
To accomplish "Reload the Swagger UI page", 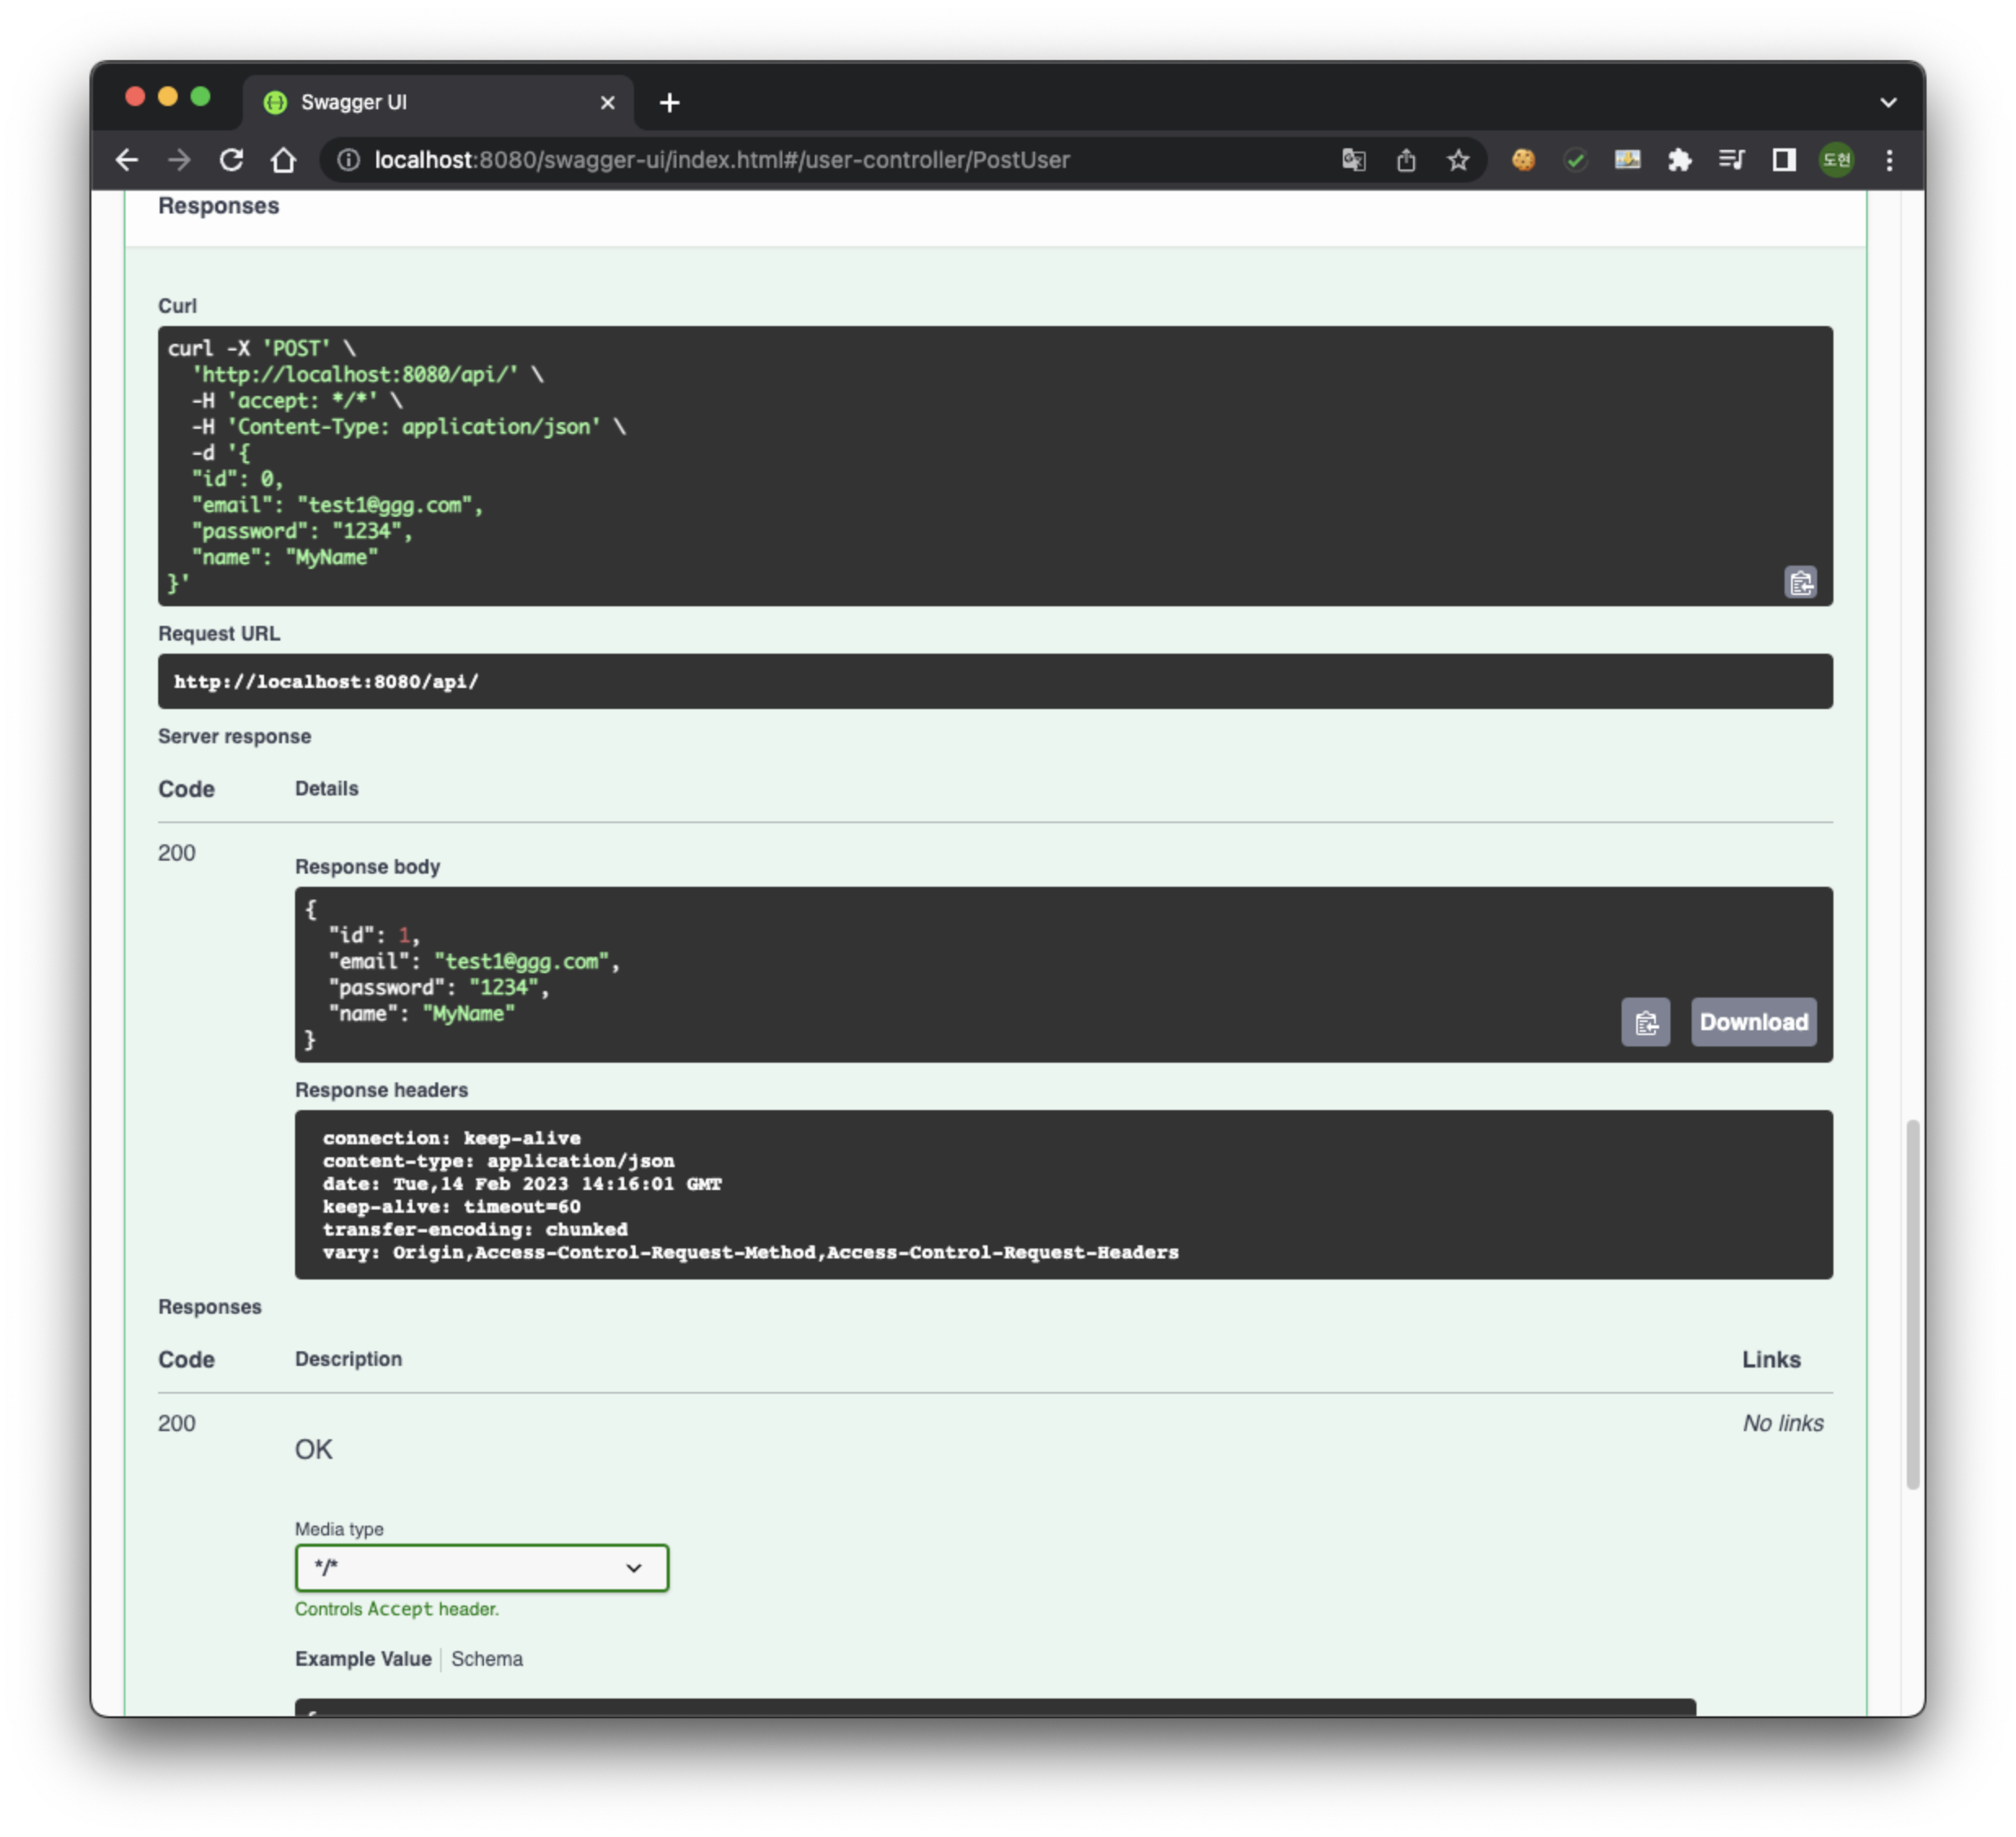I will tap(231, 160).
